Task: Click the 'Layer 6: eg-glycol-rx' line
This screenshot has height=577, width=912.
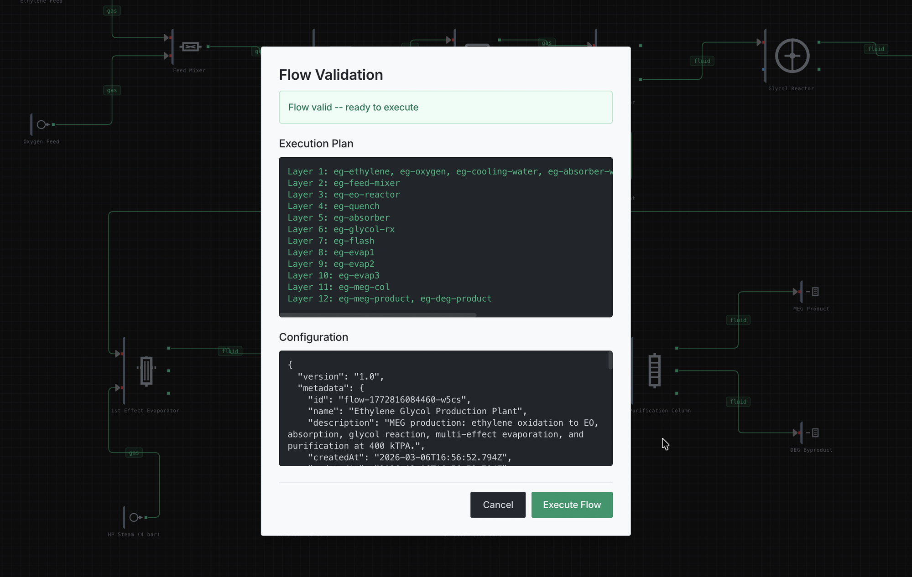Action: [x=341, y=229]
